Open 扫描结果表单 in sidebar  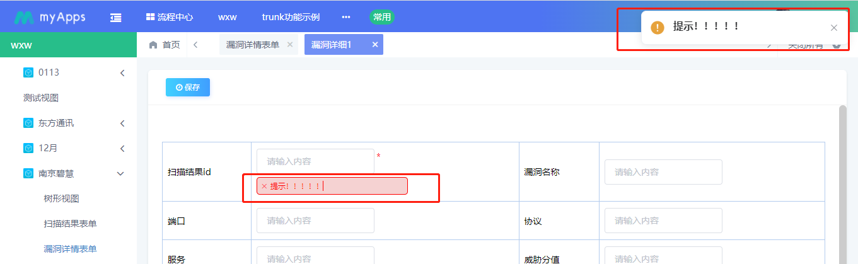(x=70, y=224)
